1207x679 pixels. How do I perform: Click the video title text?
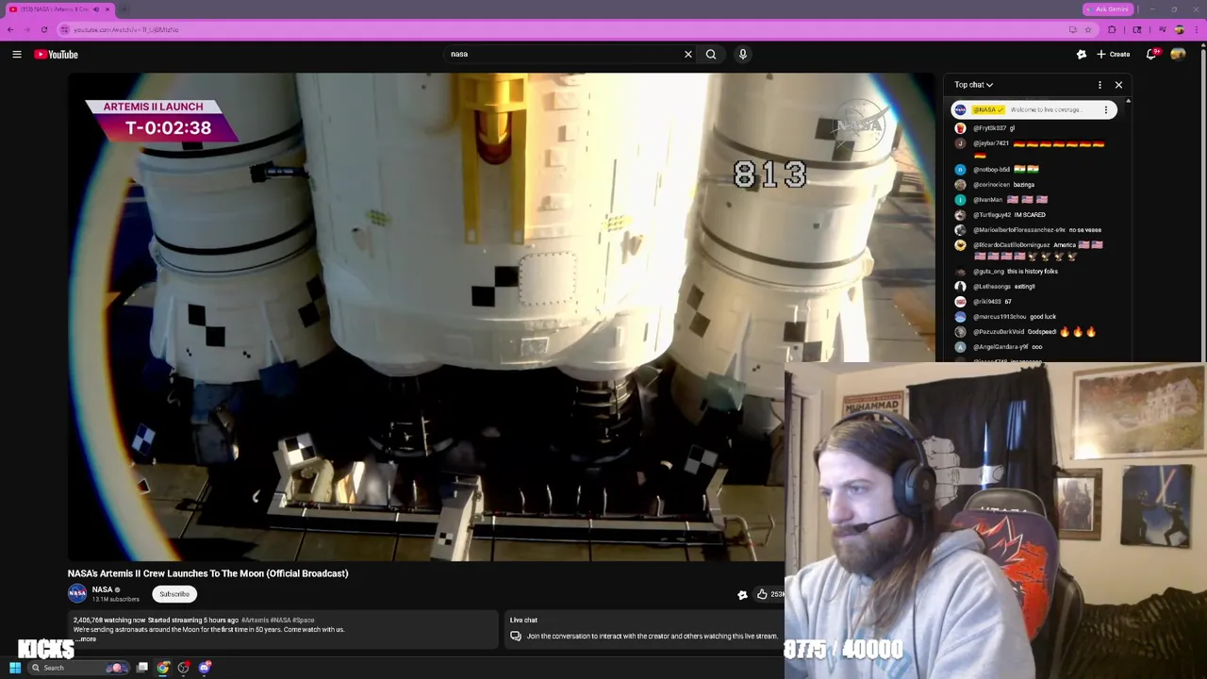click(207, 573)
